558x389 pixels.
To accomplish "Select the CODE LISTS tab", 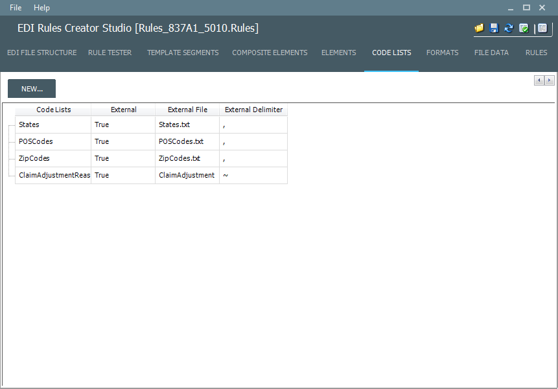I will (391, 53).
